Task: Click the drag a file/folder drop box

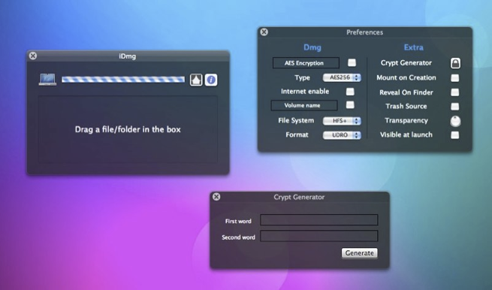Action: coord(128,129)
